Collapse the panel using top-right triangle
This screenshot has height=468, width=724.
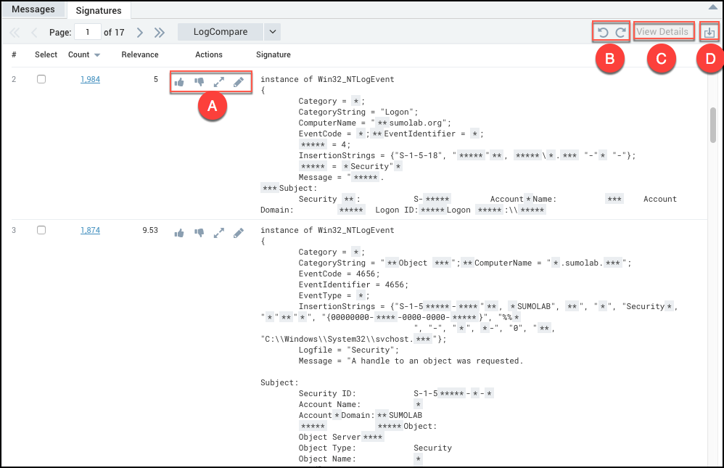(x=712, y=7)
